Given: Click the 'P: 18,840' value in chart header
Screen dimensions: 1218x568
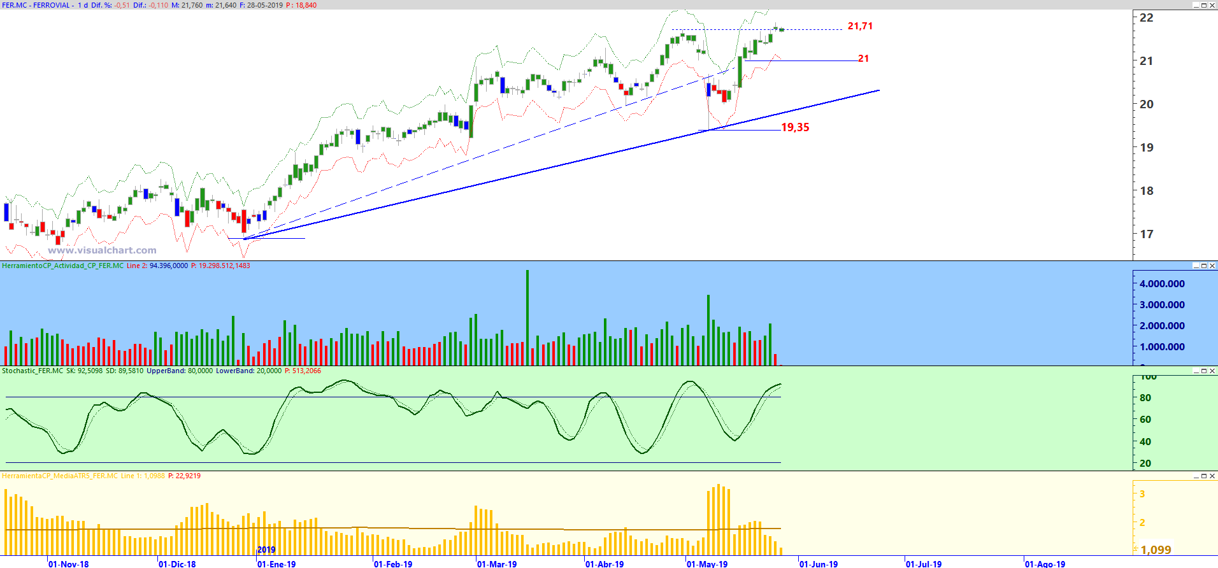Looking at the screenshot, I should click(301, 5).
